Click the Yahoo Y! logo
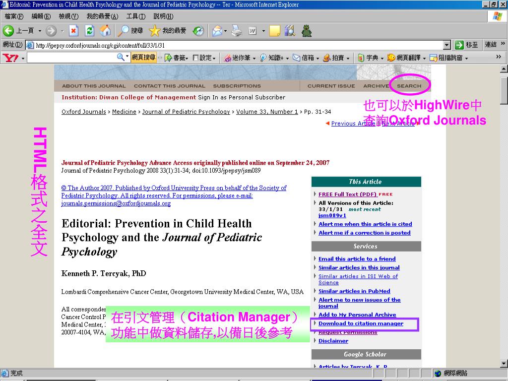 10,58
